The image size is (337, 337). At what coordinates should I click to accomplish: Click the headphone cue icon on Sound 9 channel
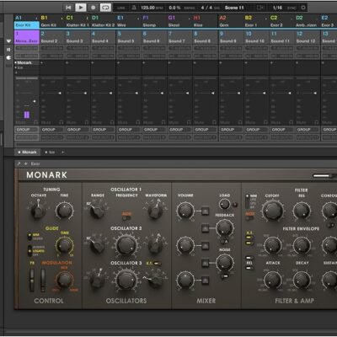pyautogui.click(x=240, y=122)
